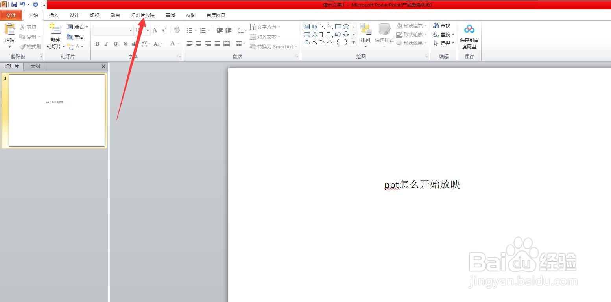The image size is (611, 302).
Task: Click the 排列 (Arrange) icon
Action: pos(365,29)
